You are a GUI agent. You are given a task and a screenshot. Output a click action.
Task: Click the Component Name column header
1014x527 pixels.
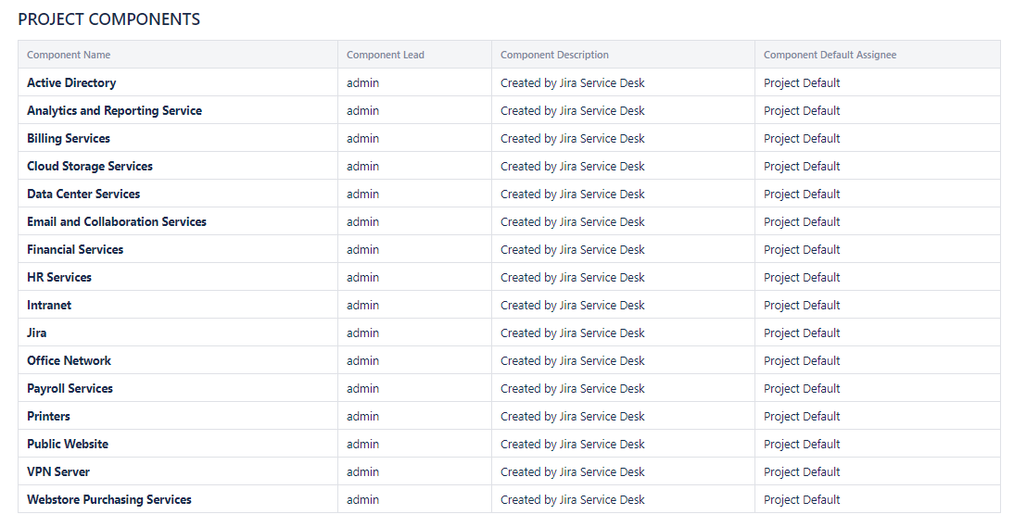[69, 55]
